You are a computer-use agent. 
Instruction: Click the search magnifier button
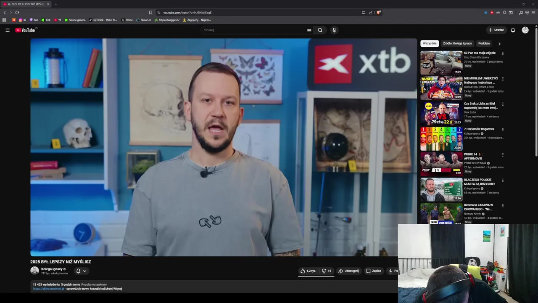pos(320,30)
